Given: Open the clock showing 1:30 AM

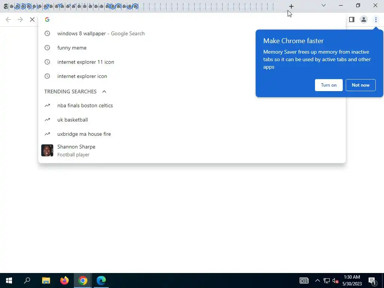Looking at the screenshot, I should tap(352, 280).
